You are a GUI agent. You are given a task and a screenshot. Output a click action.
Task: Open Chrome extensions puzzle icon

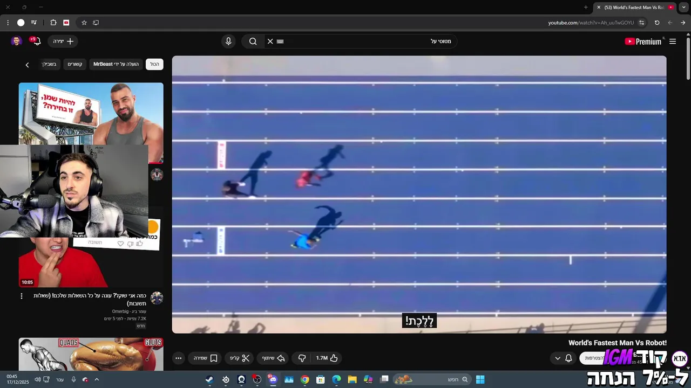click(x=53, y=23)
